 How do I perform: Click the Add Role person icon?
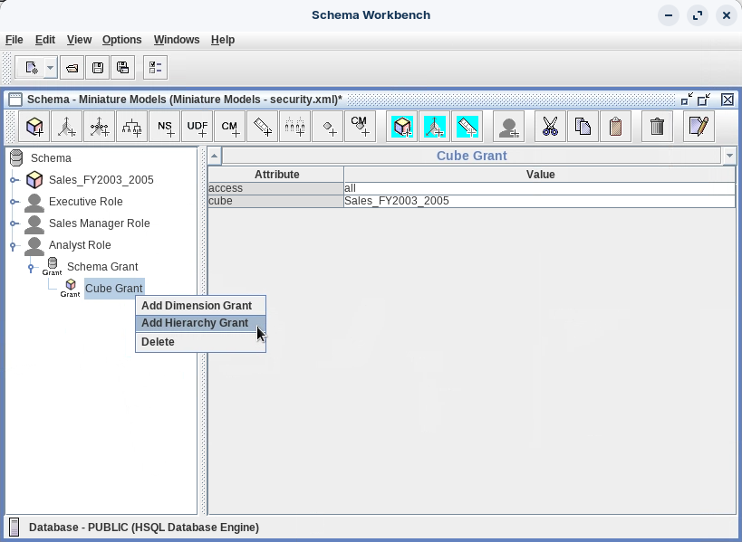(x=509, y=128)
